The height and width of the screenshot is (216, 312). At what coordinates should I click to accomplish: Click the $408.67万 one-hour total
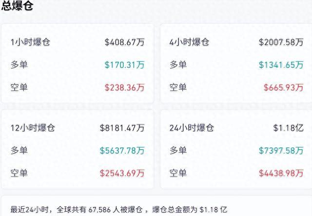(124, 42)
